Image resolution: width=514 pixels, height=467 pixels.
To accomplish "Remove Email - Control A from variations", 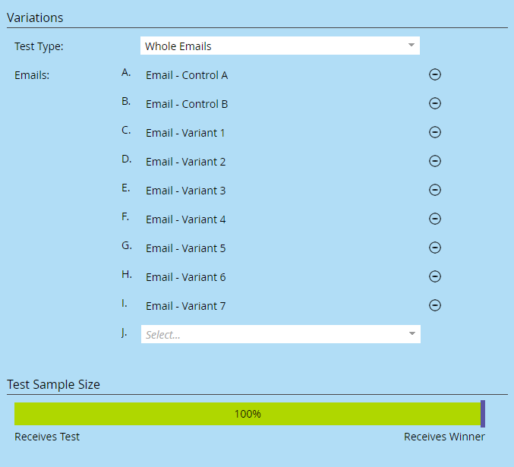I will click(x=435, y=74).
